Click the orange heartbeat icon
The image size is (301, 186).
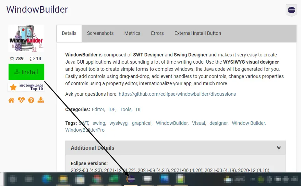pyautogui.click(x=21, y=100)
